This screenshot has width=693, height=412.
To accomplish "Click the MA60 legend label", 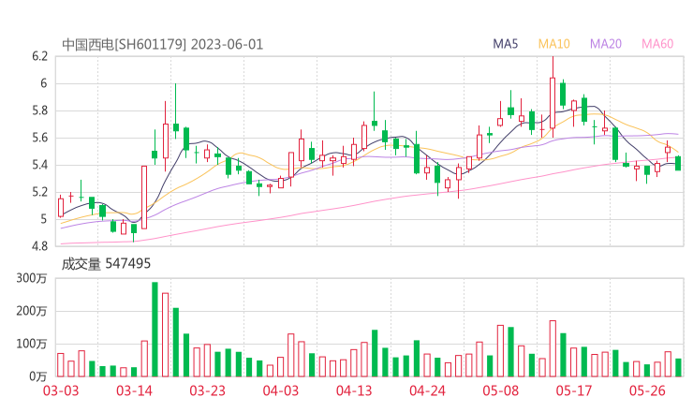I will [x=657, y=44].
